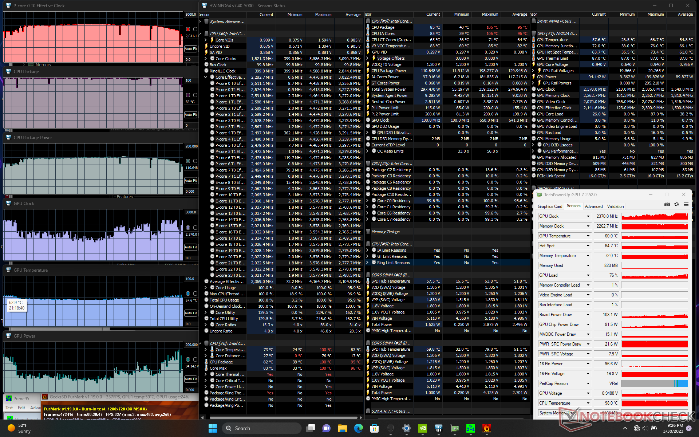Open the GPU-Z hamburger menu
Viewport: 699px width, 437px height.
click(686, 205)
